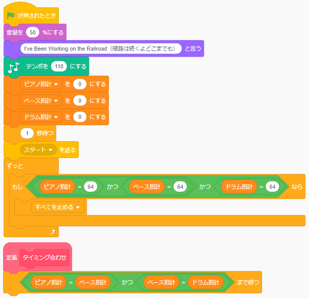Click the 音量を label on volume block

(x=15, y=32)
